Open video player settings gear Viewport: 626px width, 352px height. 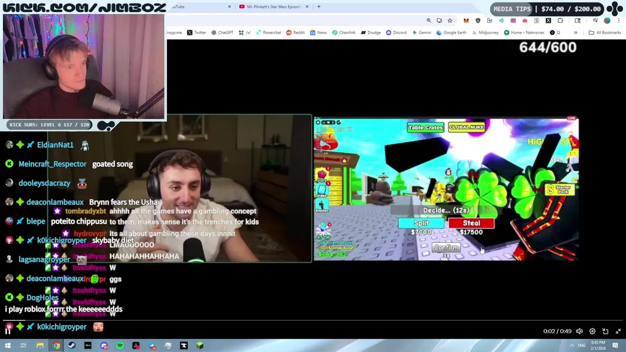coord(592,331)
